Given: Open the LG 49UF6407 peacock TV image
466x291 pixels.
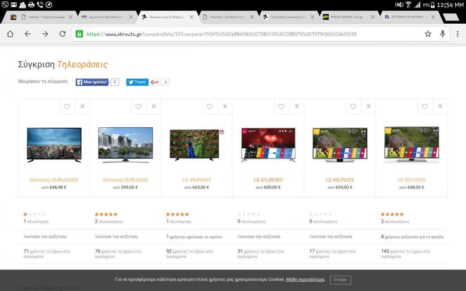Looking at the screenshot, I should click(x=197, y=144).
